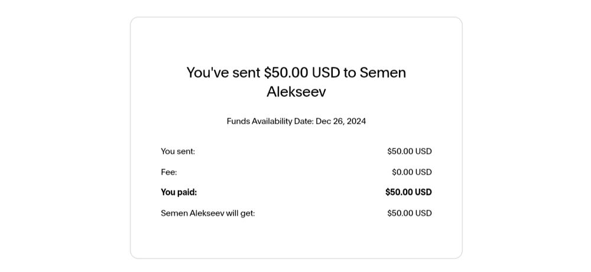Viewport: 591px width, 272px height.
Task: Click the word "sent" in heading
Action: coord(246,72)
